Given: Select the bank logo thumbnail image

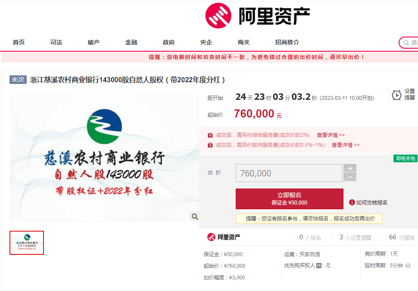Looking at the screenshot, I should pos(27,243).
